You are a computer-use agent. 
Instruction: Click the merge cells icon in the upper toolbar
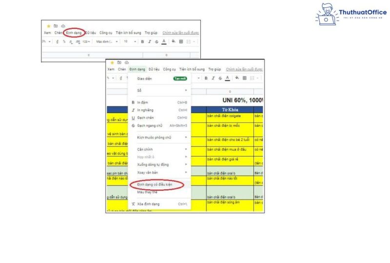189,41
